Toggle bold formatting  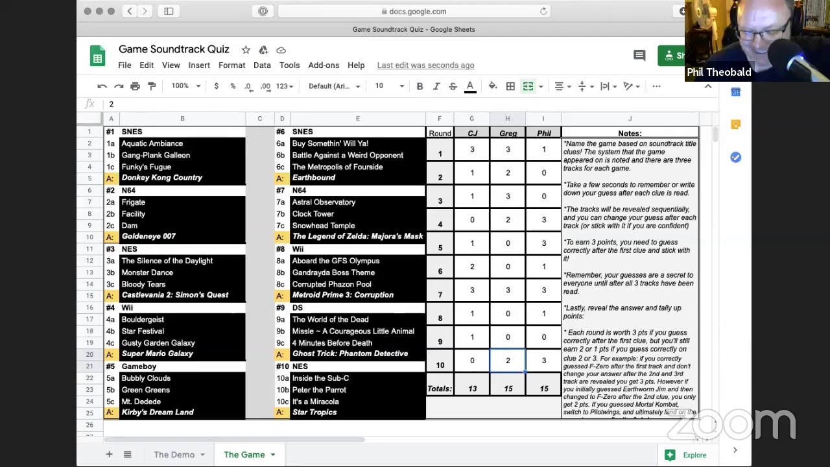(x=420, y=86)
